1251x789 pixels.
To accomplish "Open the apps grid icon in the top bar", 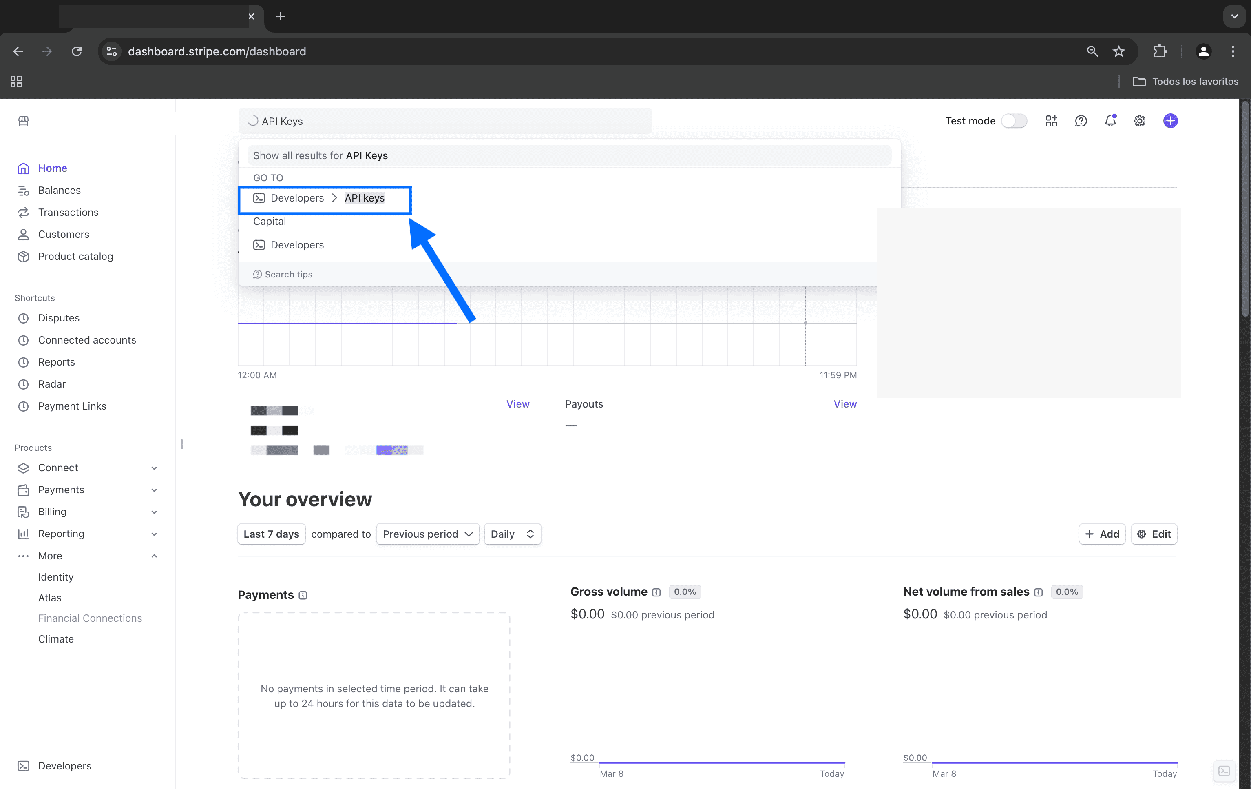I will click(x=1052, y=121).
